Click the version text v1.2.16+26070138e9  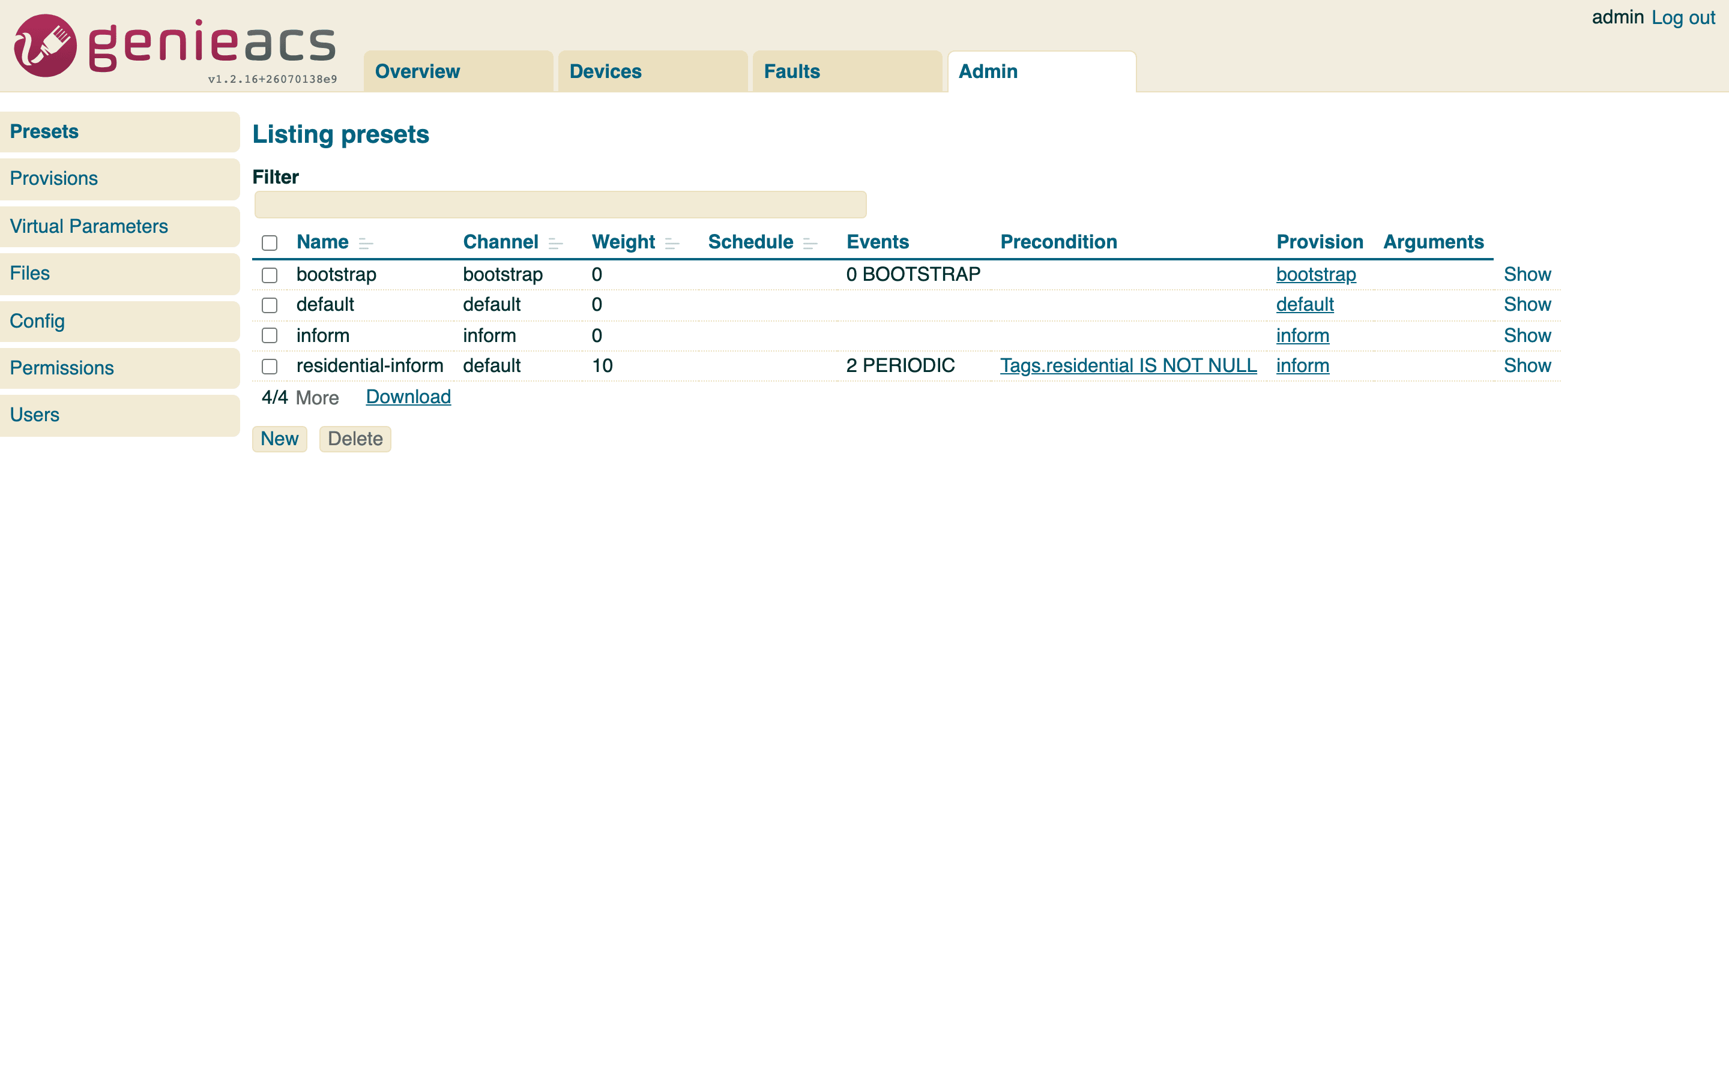click(272, 79)
